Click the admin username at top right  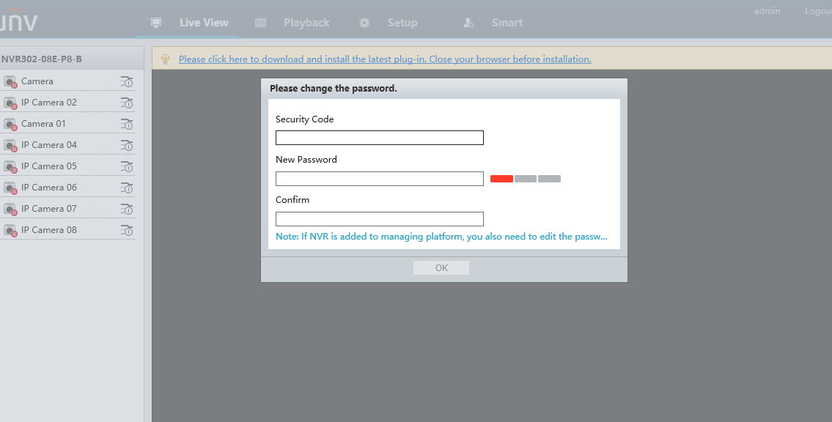pyautogui.click(x=767, y=11)
